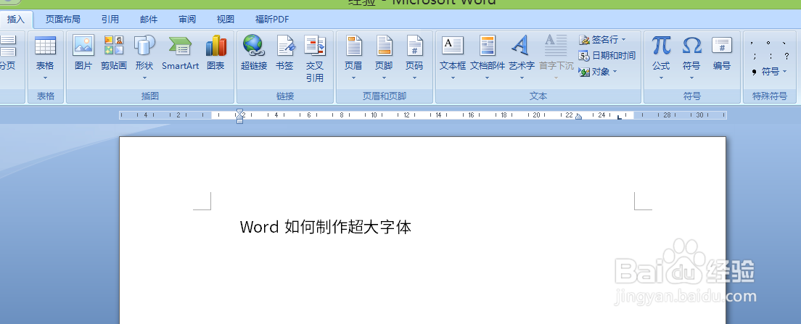Click the right indent marker on ruler
Viewport: 801px width, 324px height.
tap(578, 117)
